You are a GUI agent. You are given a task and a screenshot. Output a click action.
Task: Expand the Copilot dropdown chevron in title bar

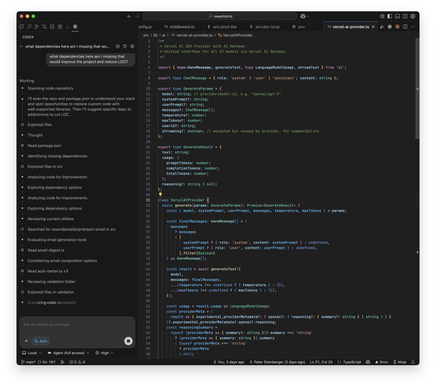pyautogui.click(x=308, y=16)
